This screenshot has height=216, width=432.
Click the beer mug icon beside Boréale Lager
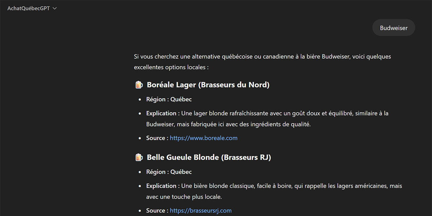point(139,85)
